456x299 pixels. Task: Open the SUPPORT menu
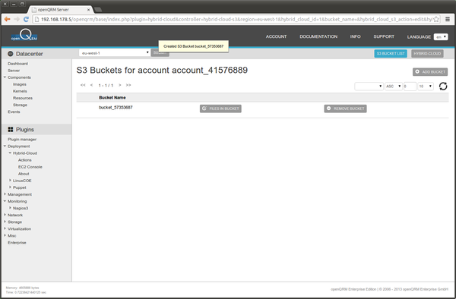(x=384, y=36)
